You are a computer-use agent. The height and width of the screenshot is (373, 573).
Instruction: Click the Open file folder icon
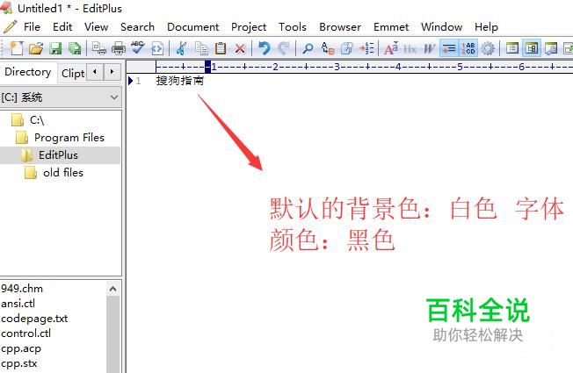click(36, 48)
